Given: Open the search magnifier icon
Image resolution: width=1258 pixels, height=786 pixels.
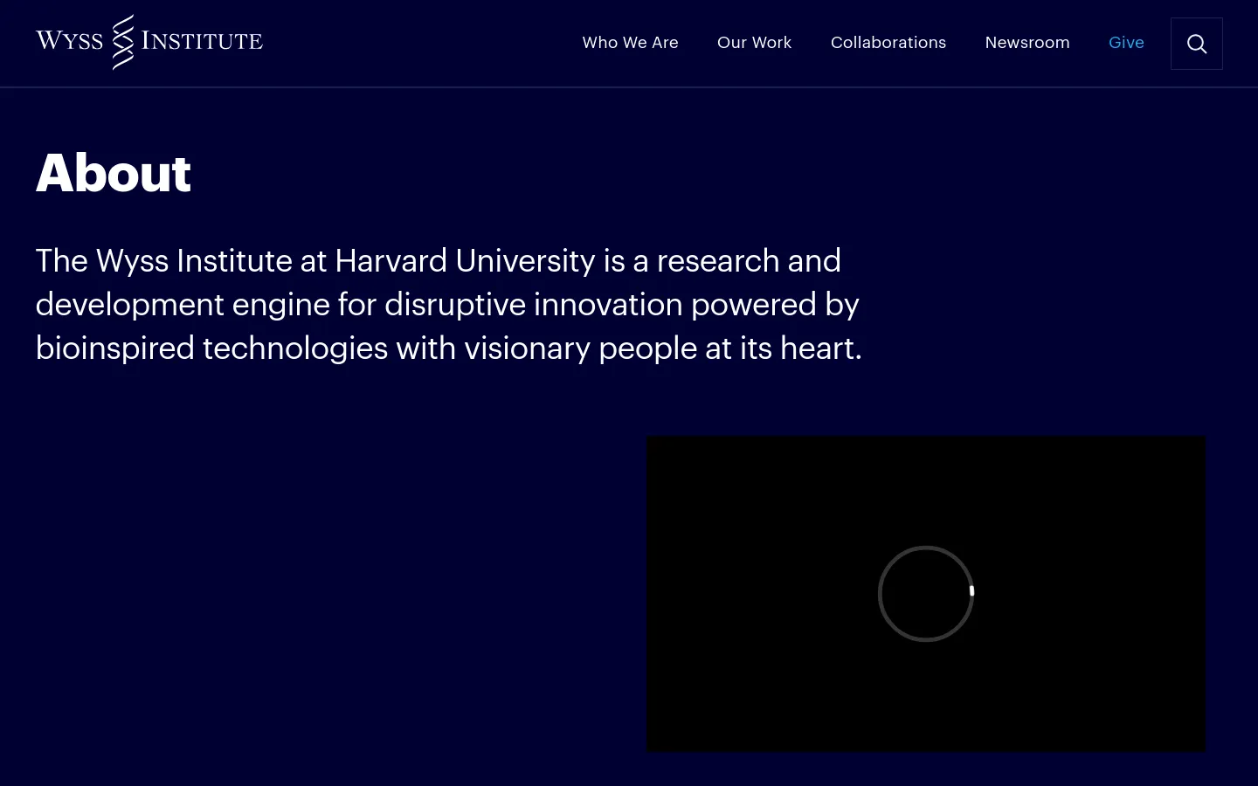Looking at the screenshot, I should tap(1197, 44).
